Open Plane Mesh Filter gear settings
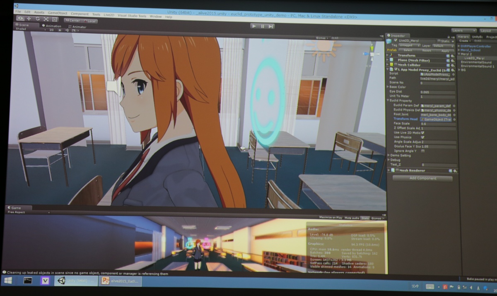This screenshot has width=497, height=296. pos(452,60)
